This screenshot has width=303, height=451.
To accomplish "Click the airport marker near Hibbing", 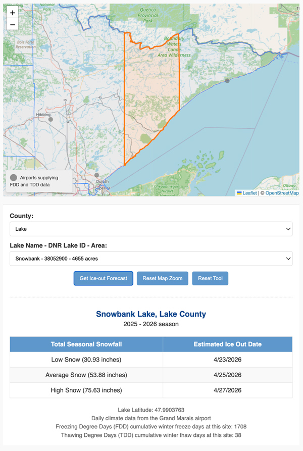I will 50,120.
